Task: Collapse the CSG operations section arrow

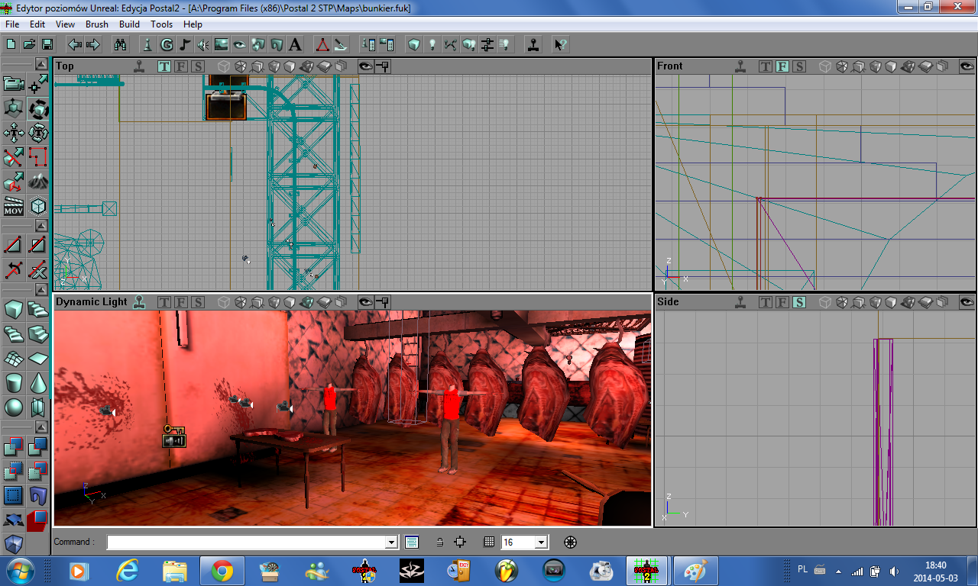Action: [x=40, y=427]
